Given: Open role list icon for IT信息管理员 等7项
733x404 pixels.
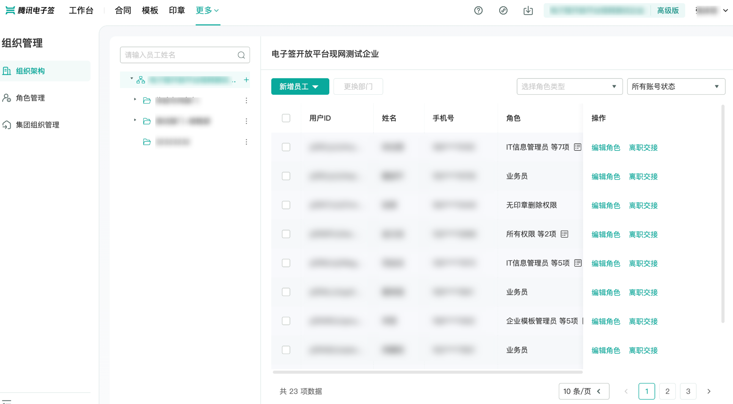Looking at the screenshot, I should coord(577,147).
